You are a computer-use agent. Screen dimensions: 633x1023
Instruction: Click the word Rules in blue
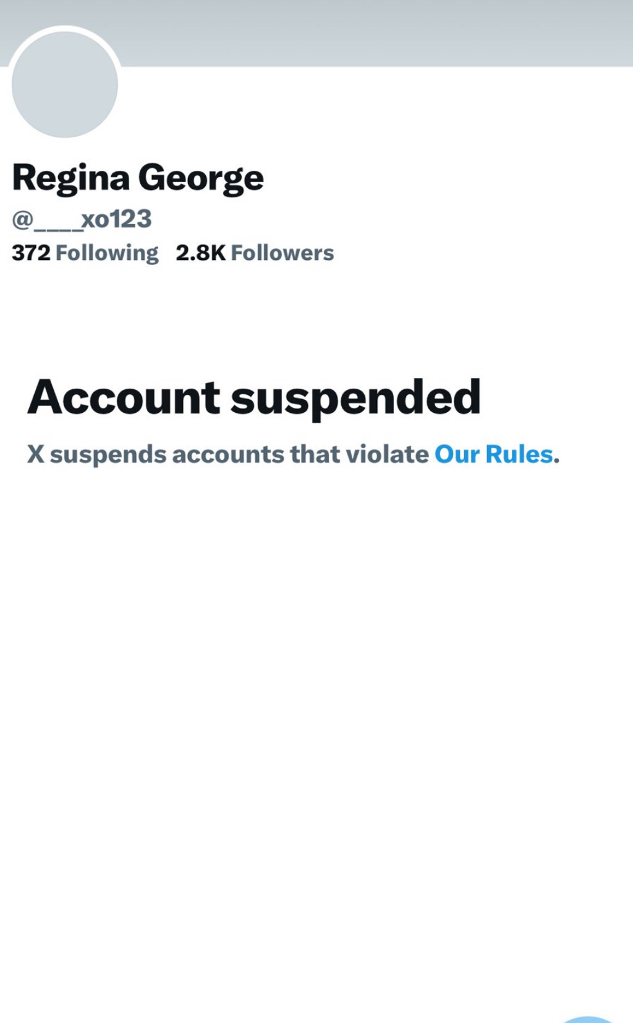click(519, 454)
